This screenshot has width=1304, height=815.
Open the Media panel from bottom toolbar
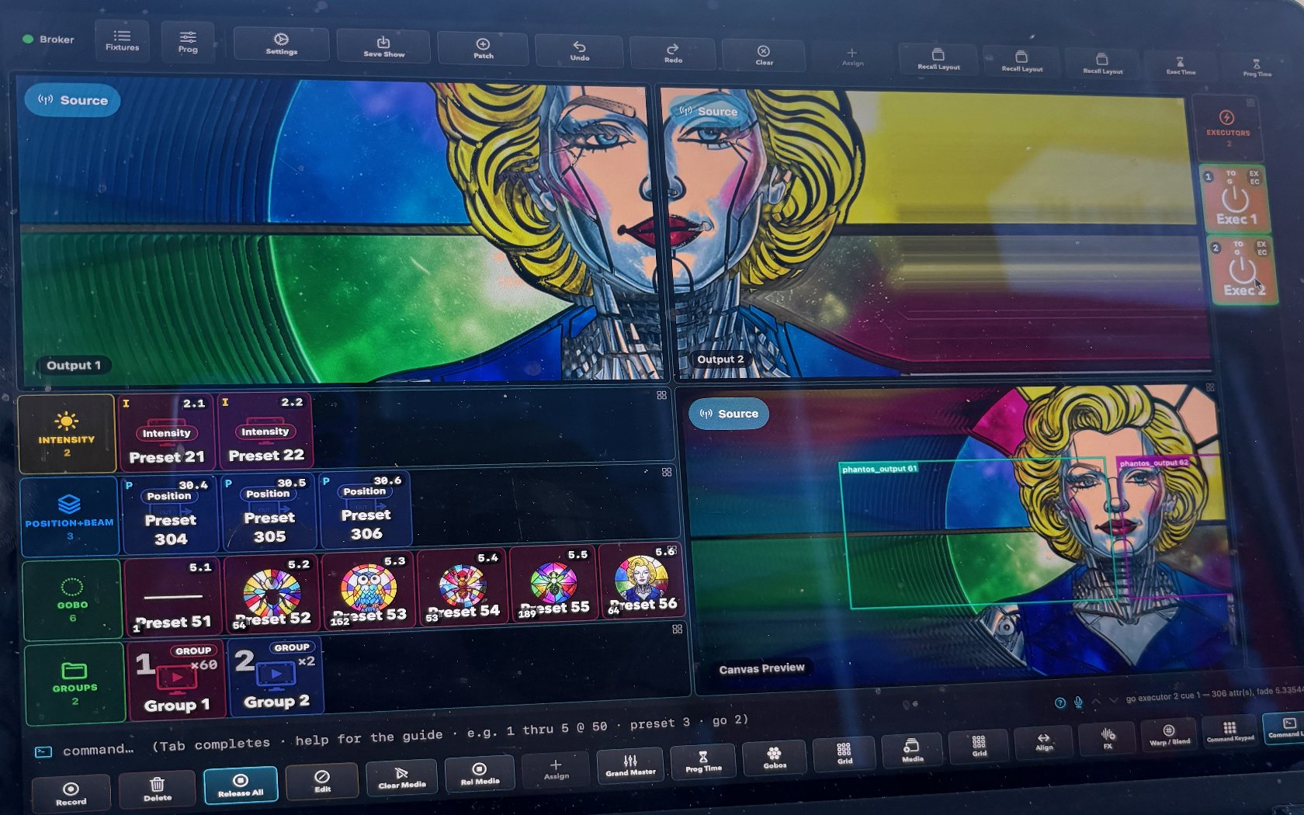pos(912,752)
